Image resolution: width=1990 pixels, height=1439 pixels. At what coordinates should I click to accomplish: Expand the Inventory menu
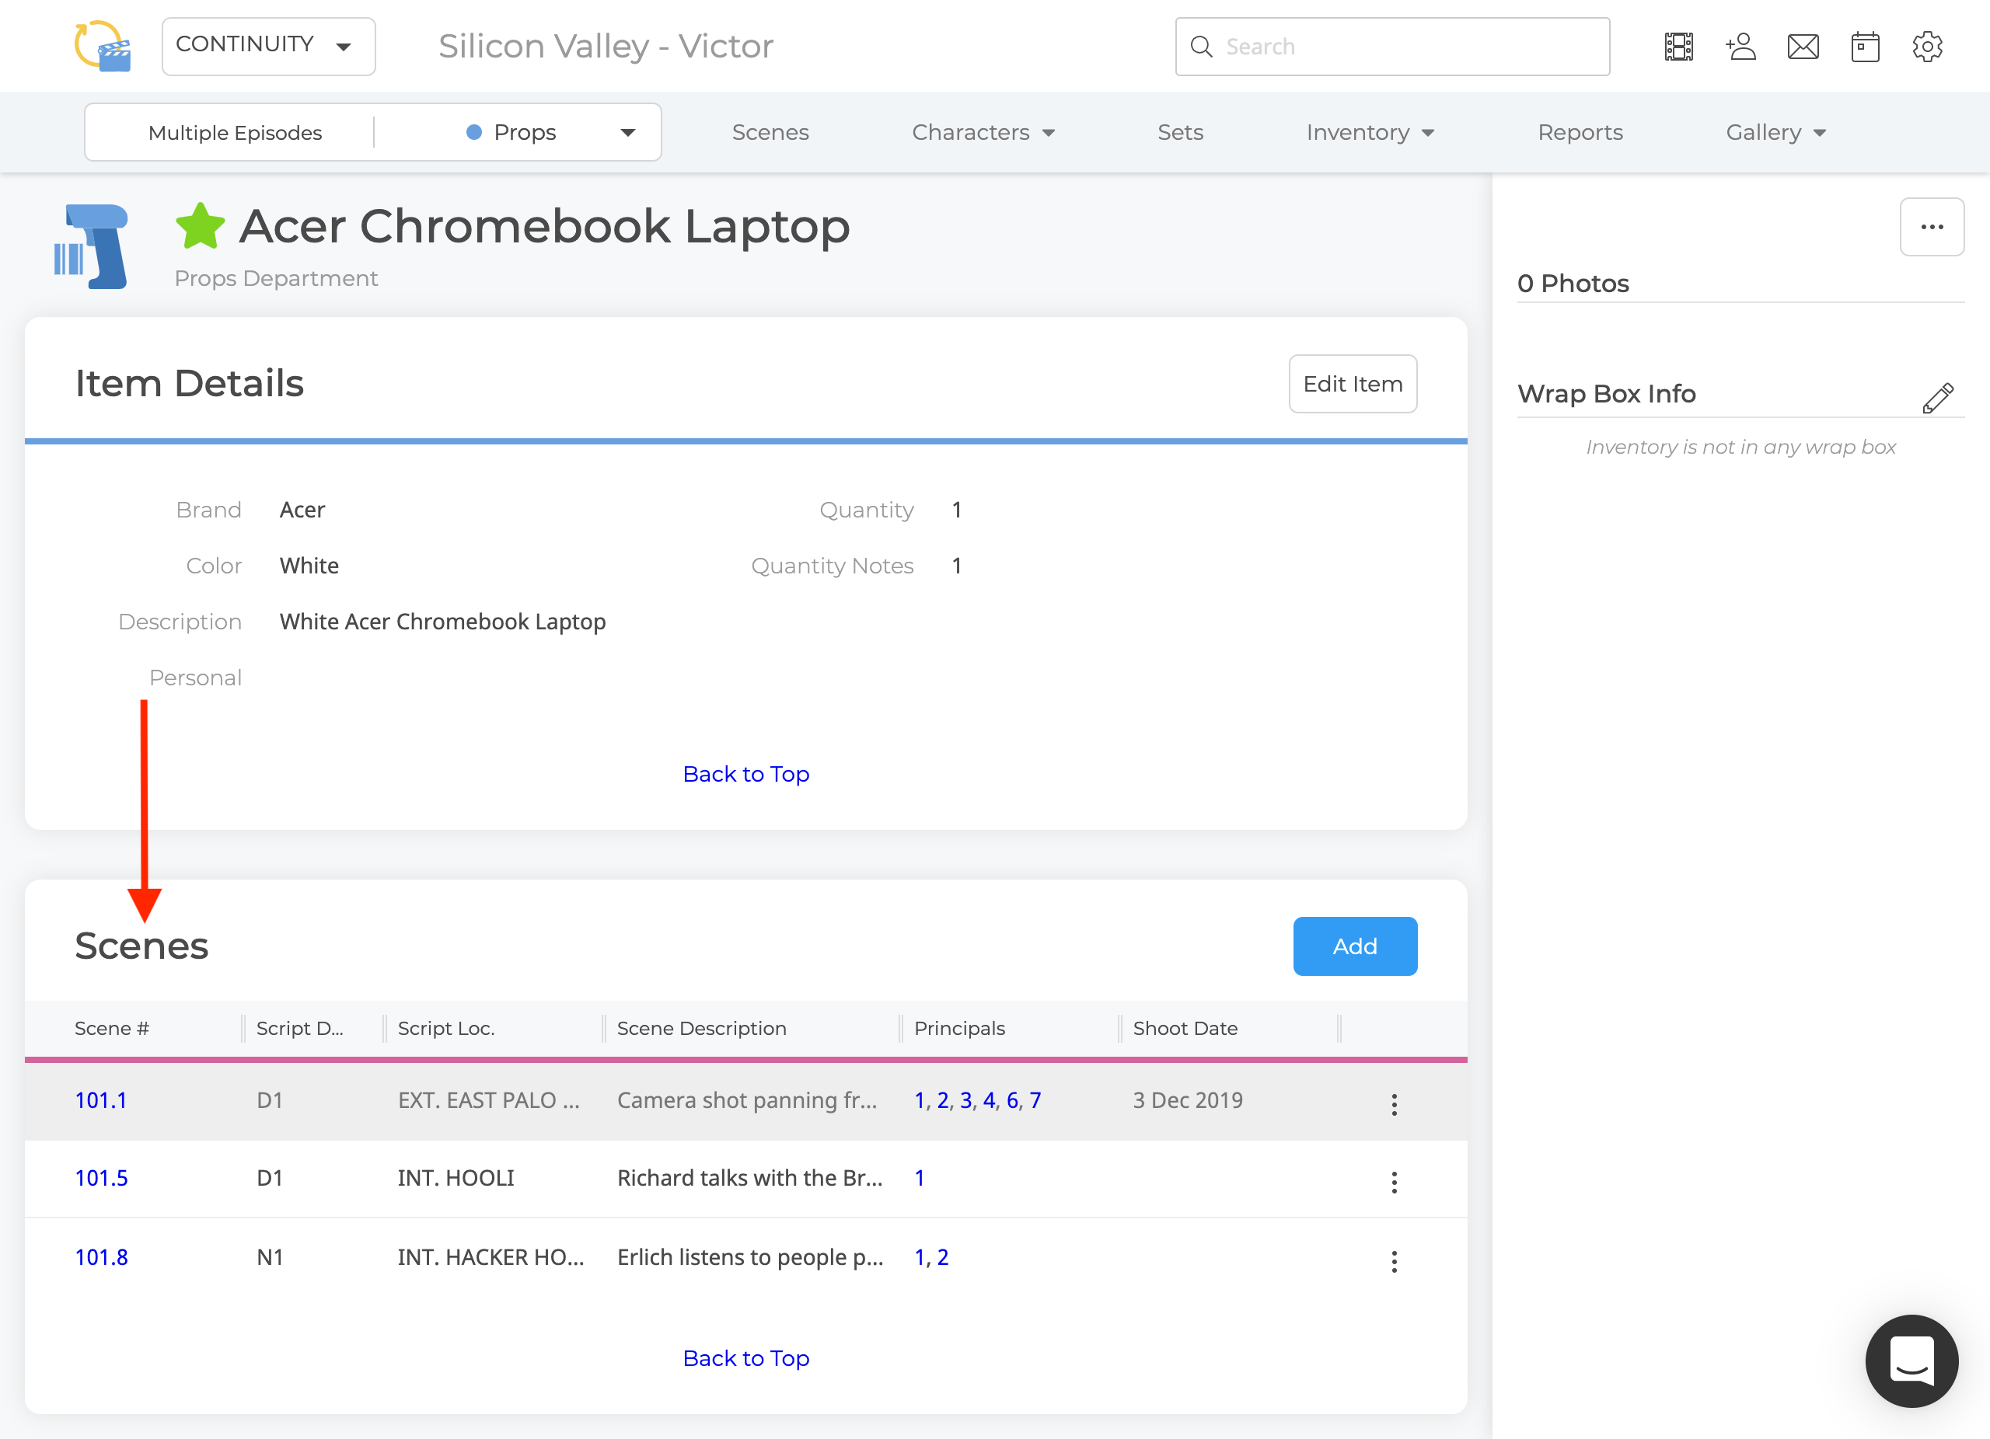tap(1370, 132)
